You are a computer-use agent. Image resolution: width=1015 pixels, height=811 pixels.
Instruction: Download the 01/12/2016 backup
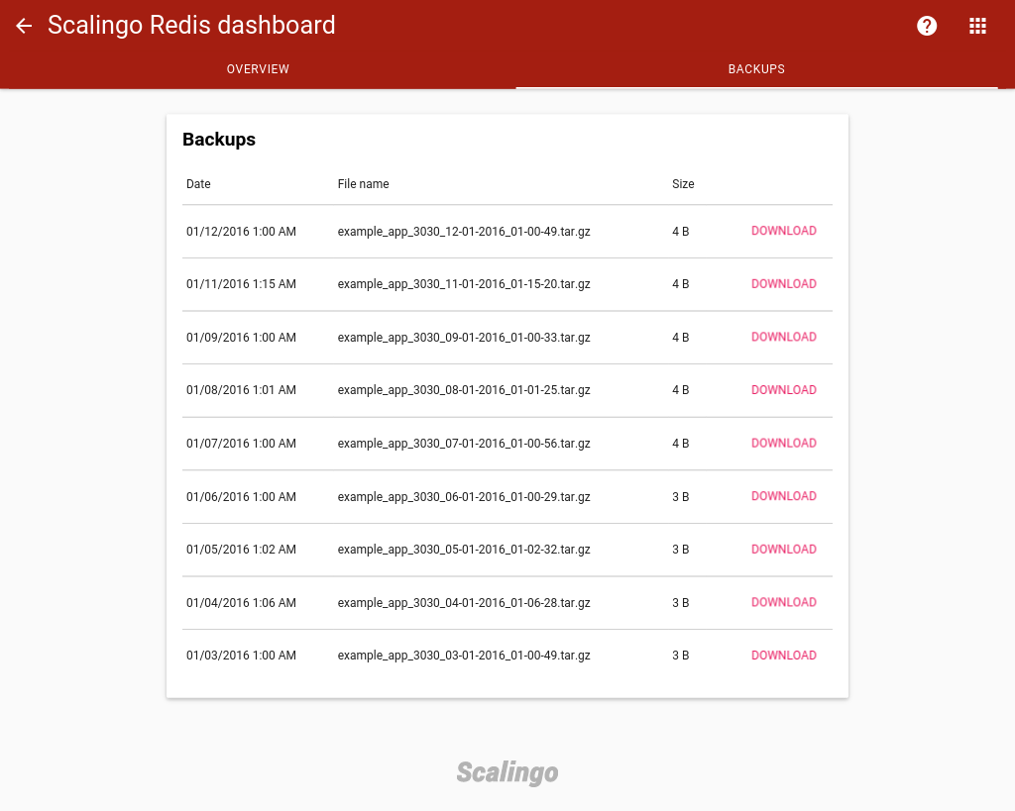783,231
